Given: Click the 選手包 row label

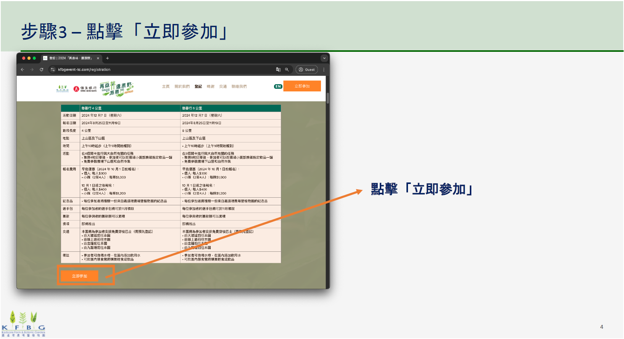Looking at the screenshot, I should coord(68,209).
